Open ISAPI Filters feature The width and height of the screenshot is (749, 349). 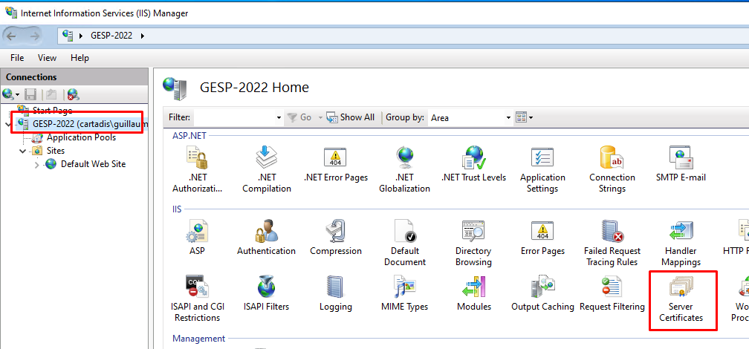267,293
